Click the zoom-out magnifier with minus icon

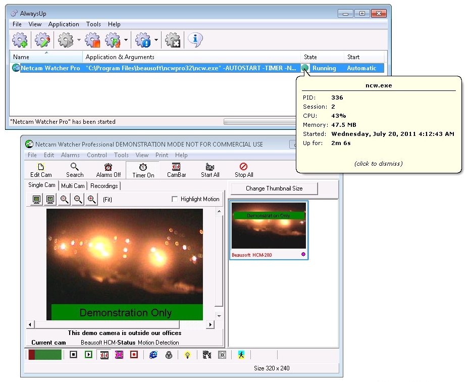(78, 199)
